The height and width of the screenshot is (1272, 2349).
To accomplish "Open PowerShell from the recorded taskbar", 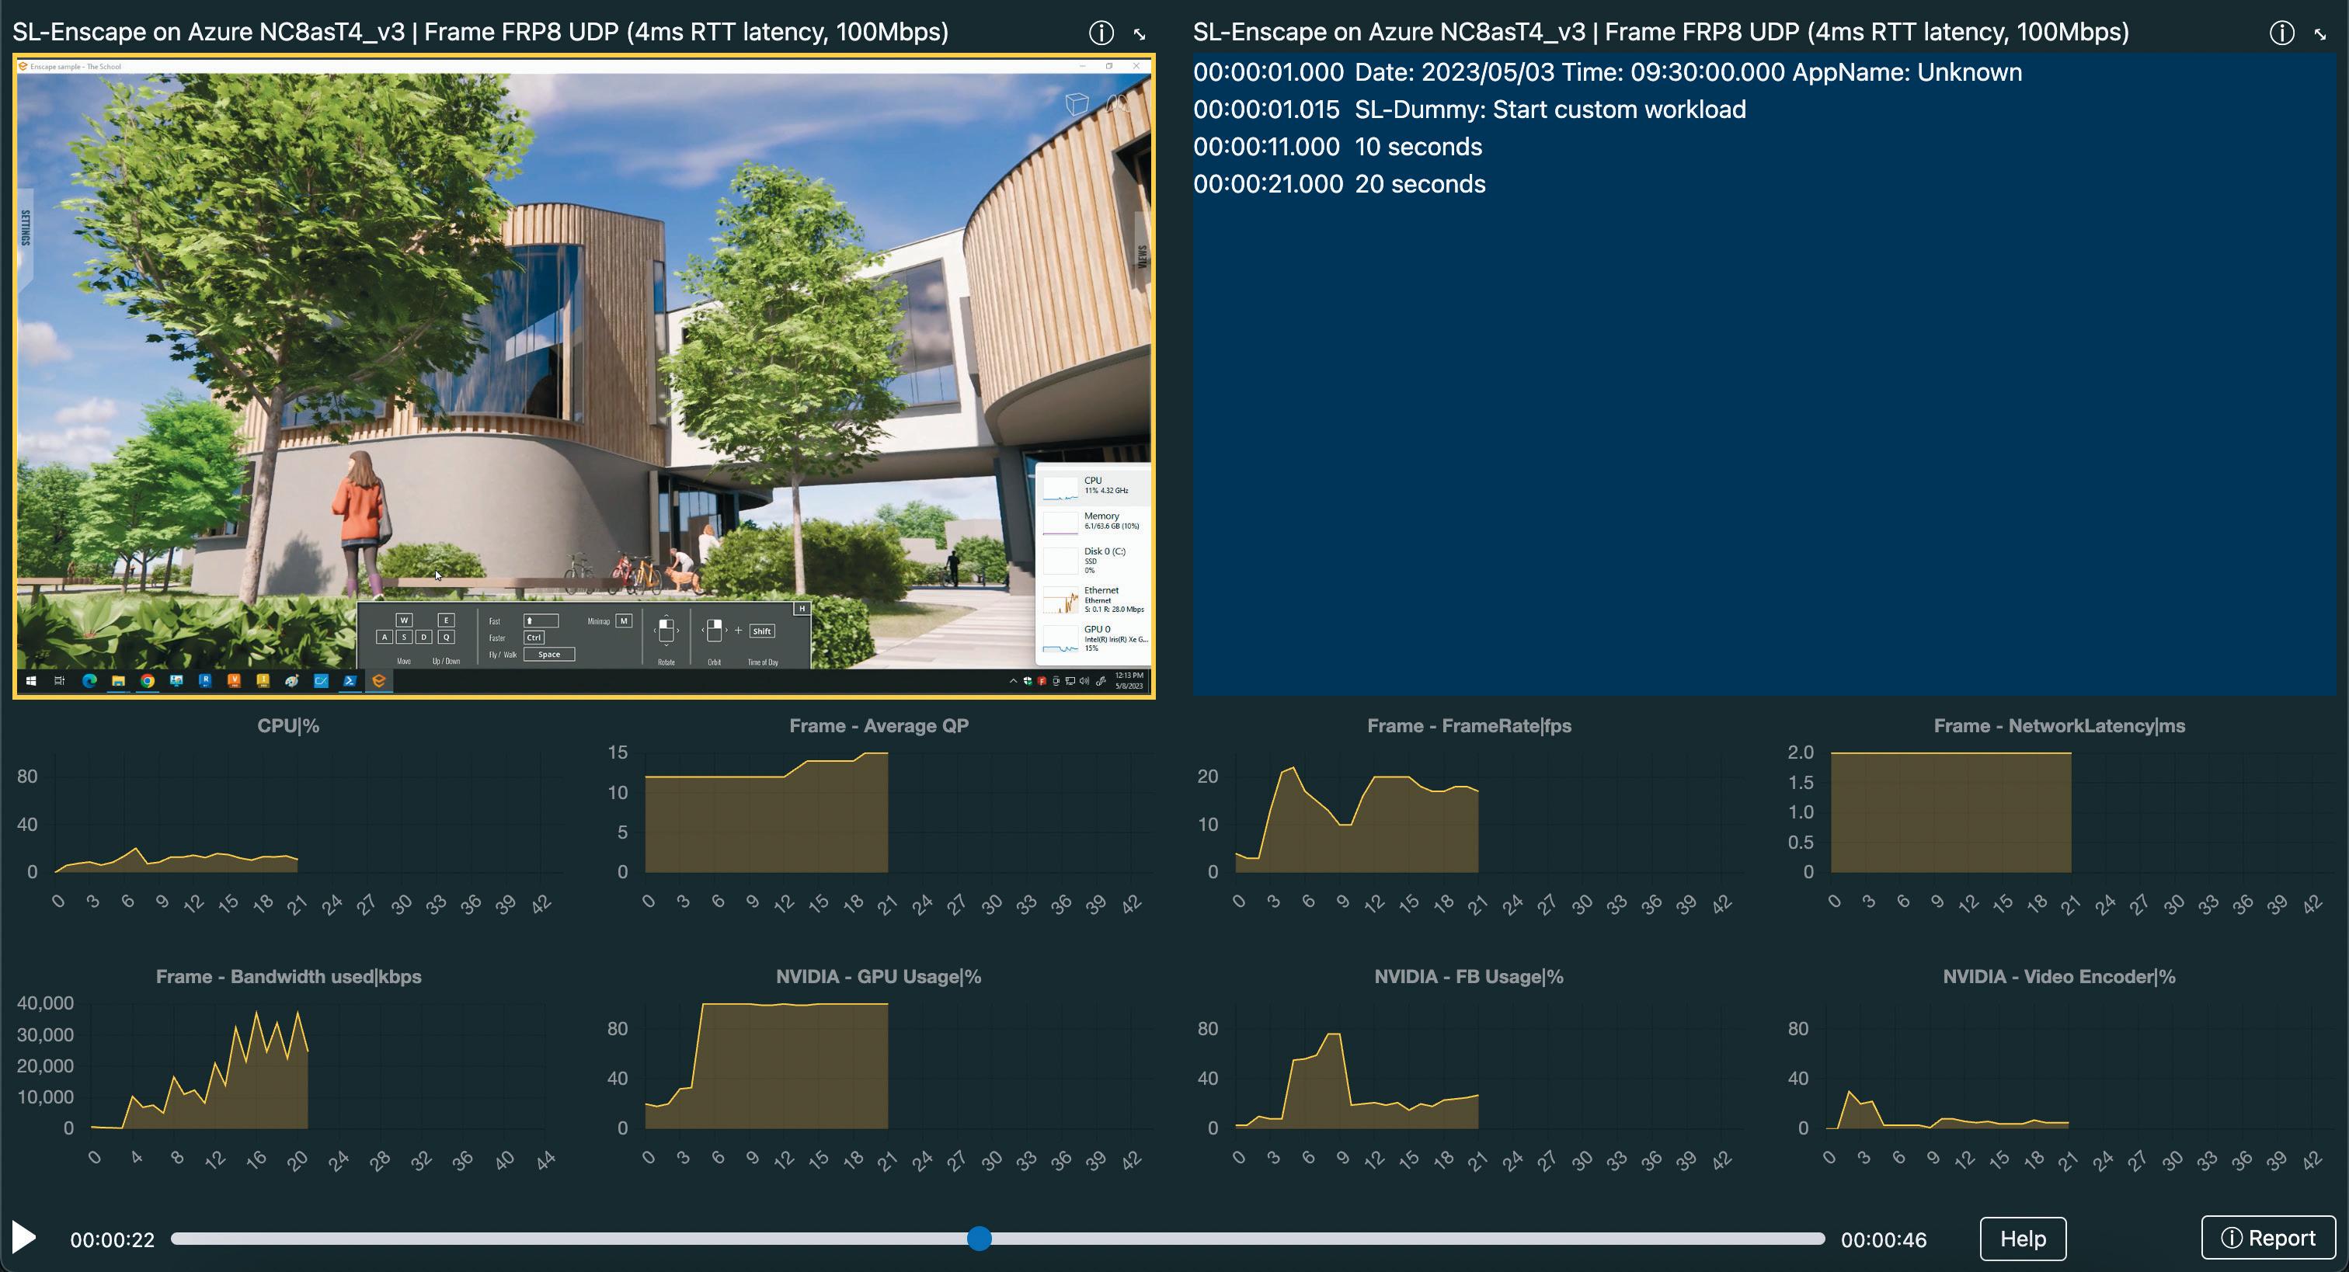I will point(350,681).
